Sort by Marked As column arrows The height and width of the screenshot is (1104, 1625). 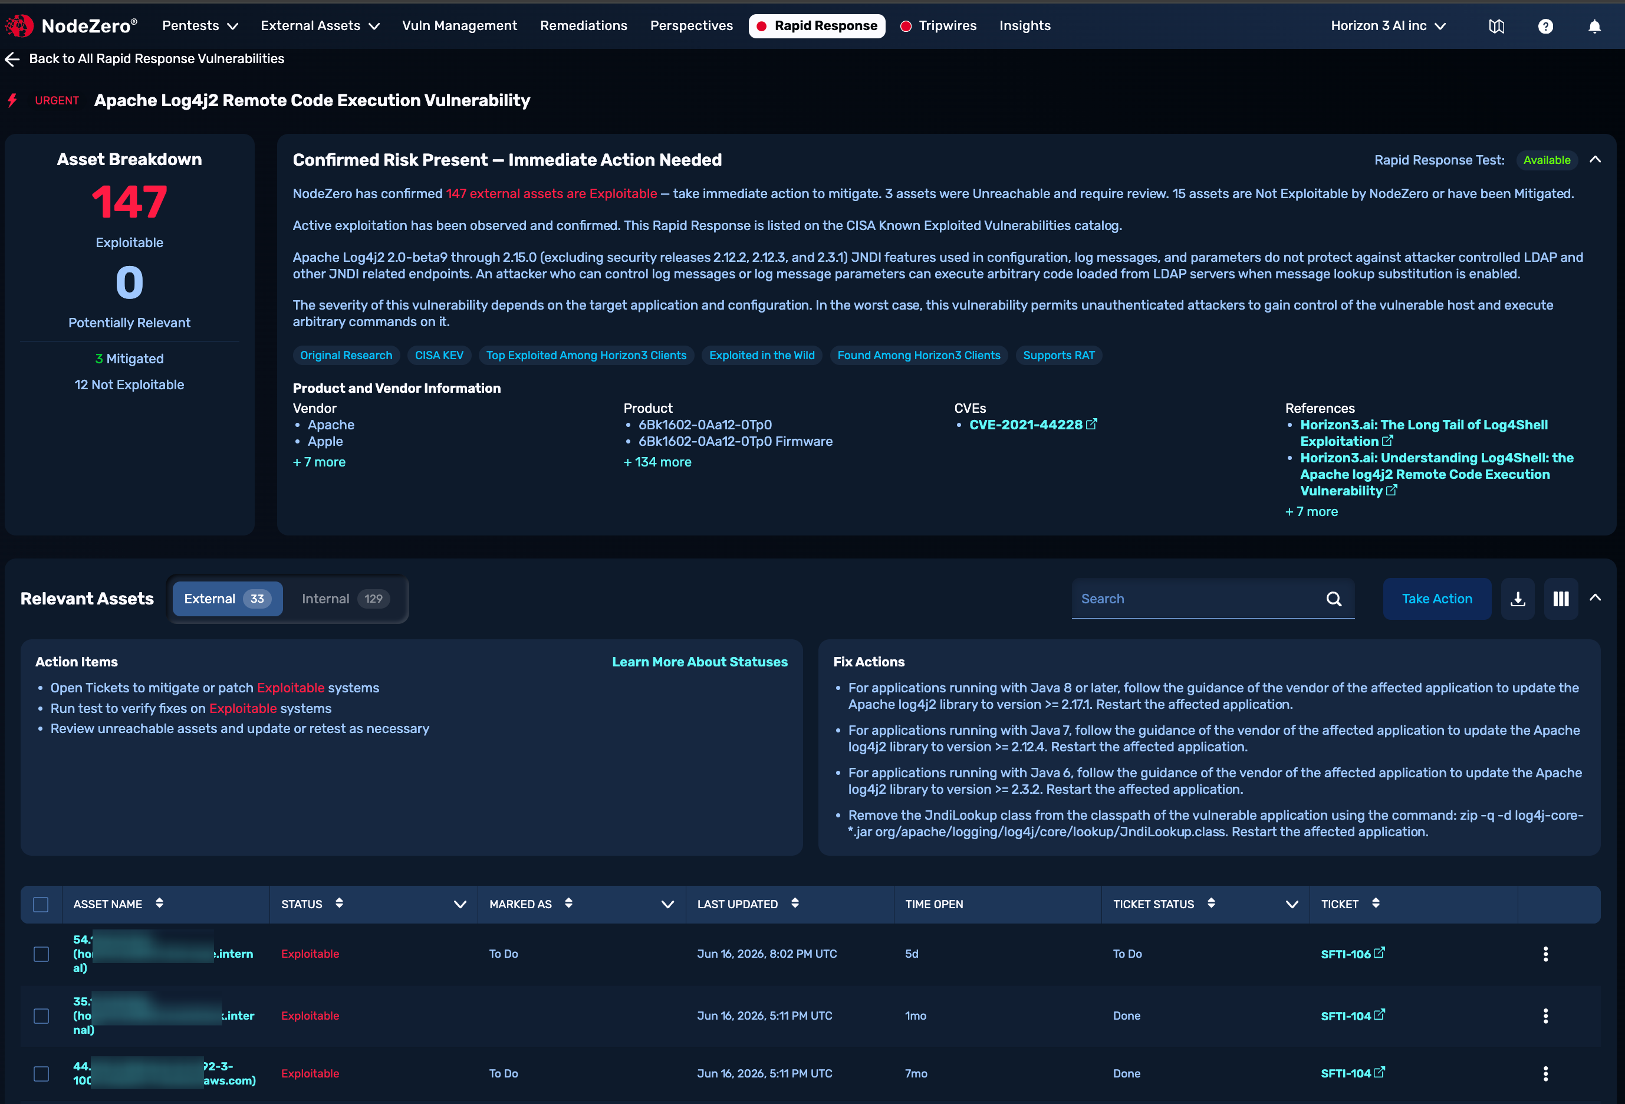point(568,903)
